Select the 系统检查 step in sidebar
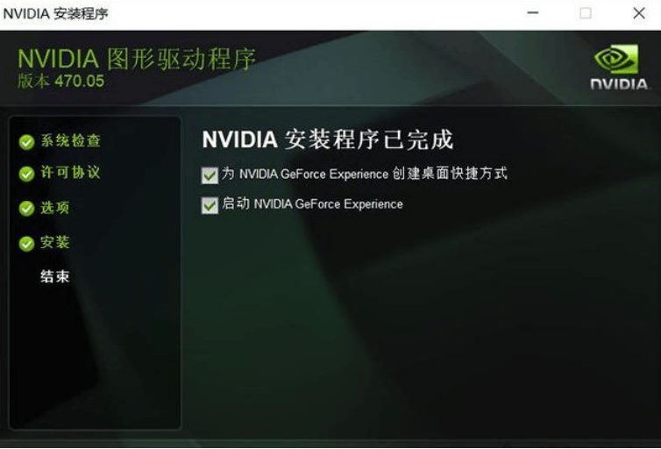 (x=70, y=141)
